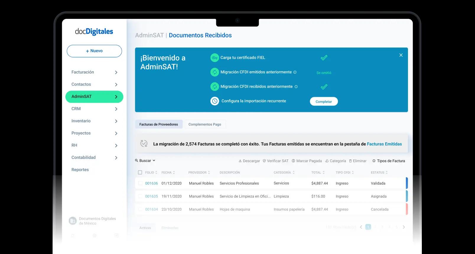475x254 pixels.
Task: Click the recurring import clock icon
Action: click(215, 101)
